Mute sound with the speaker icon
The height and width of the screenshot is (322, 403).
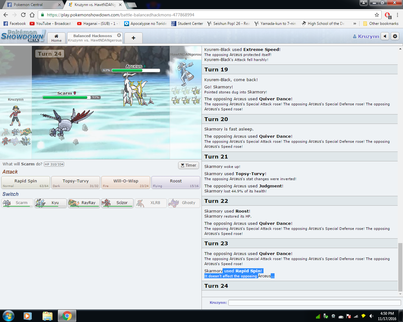[x=385, y=36]
